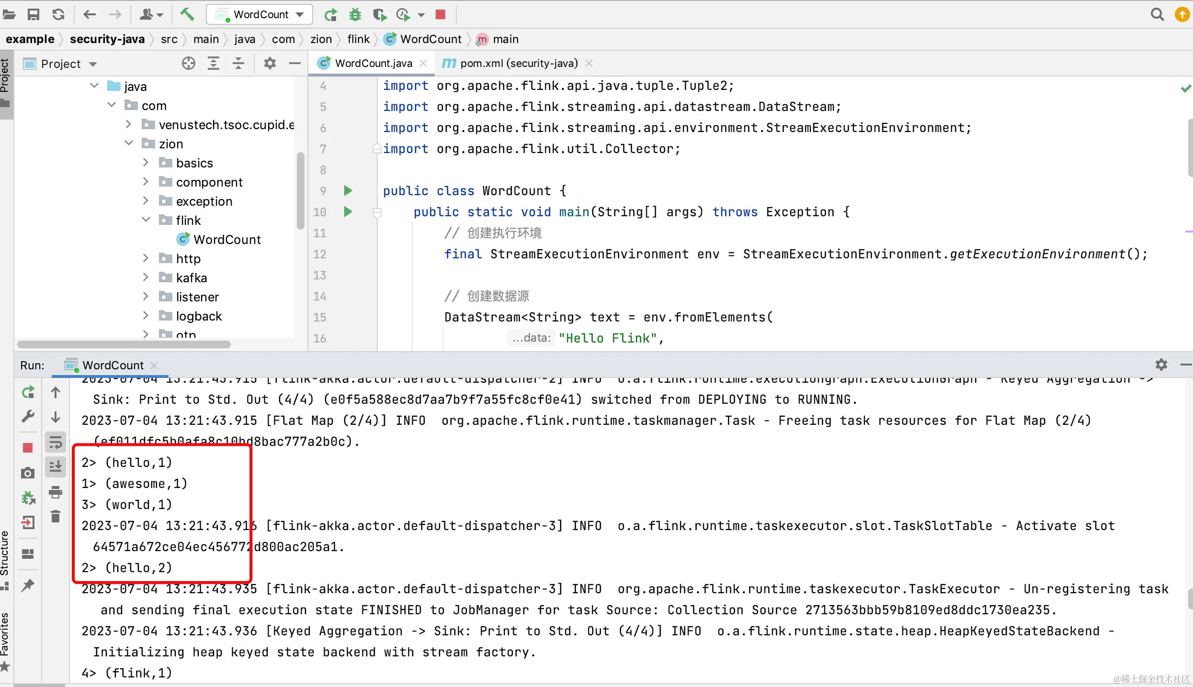Image resolution: width=1193 pixels, height=687 pixels.
Task: Switch to the pom.xml (security-java) tab
Action: click(518, 63)
